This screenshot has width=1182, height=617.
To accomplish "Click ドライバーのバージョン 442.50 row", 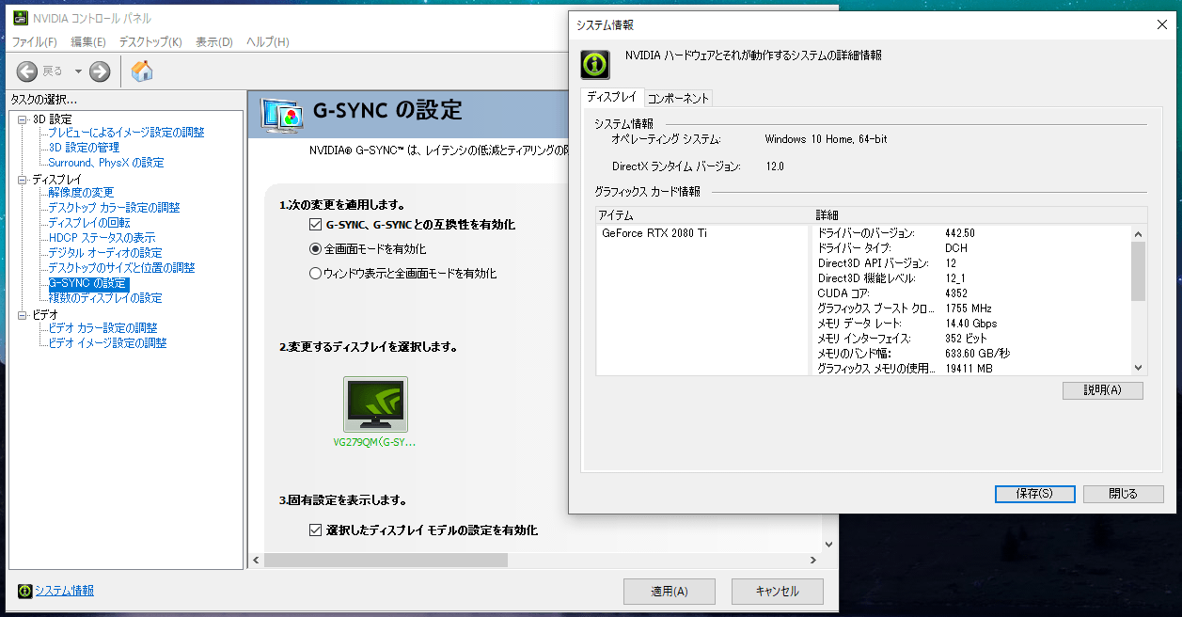I will (x=971, y=233).
